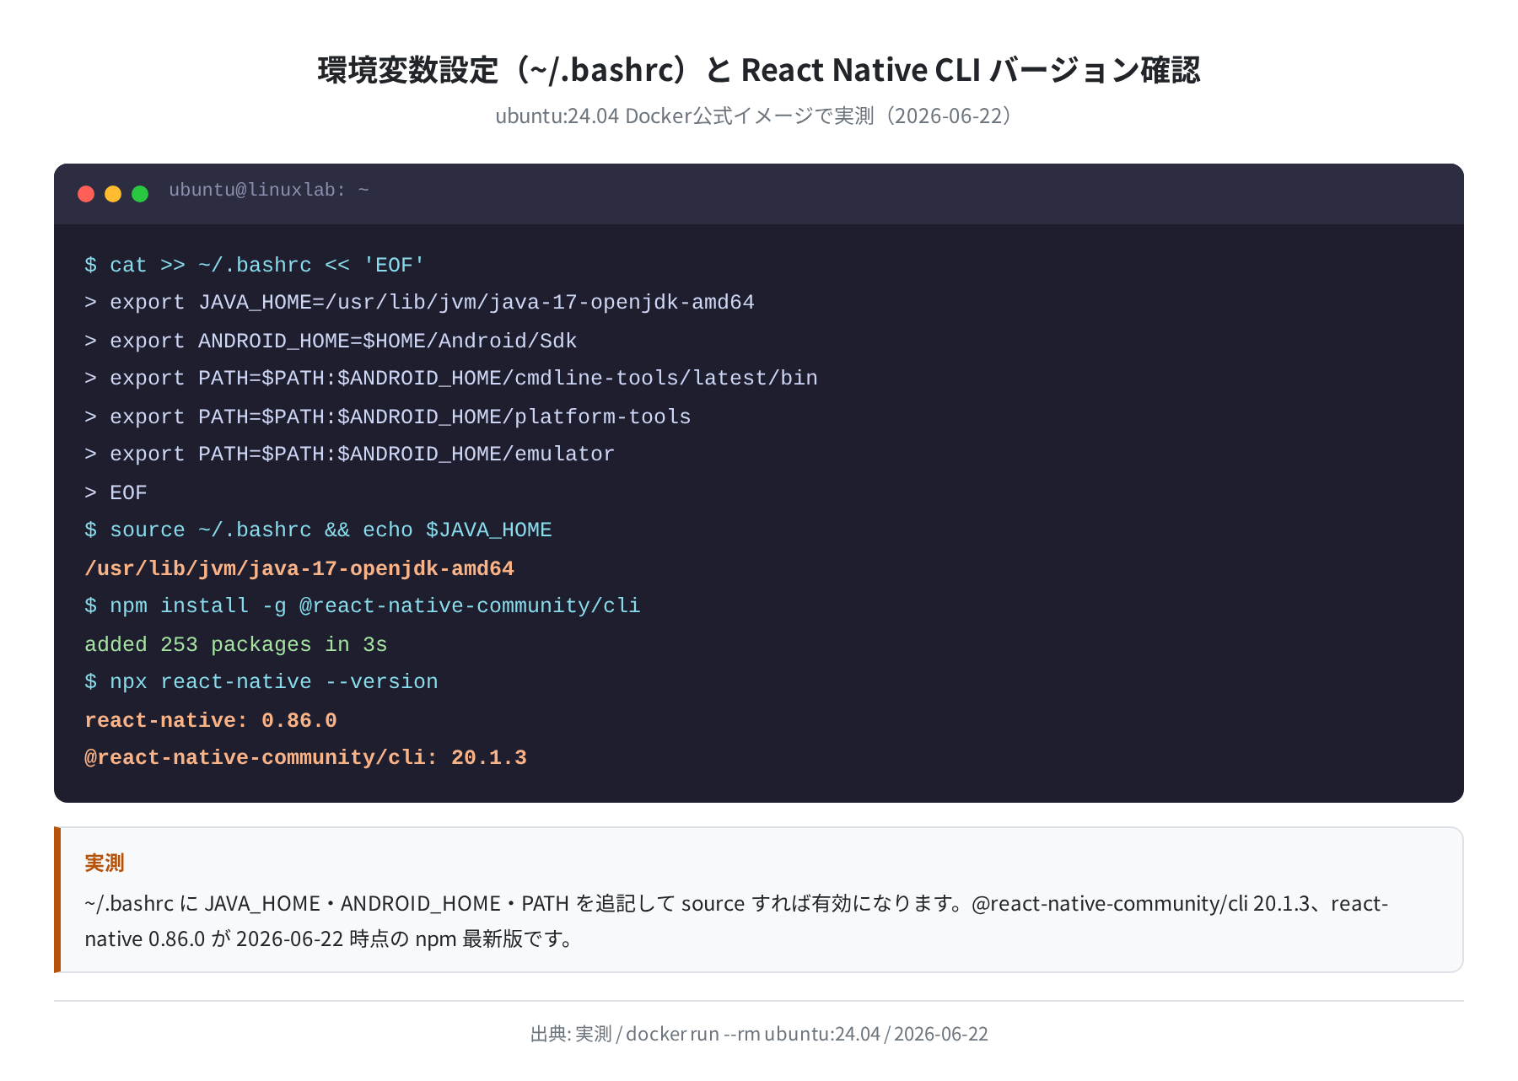Click the yellow minimize dot in terminal header
This screenshot has height=1081, width=1518.
tap(113, 194)
